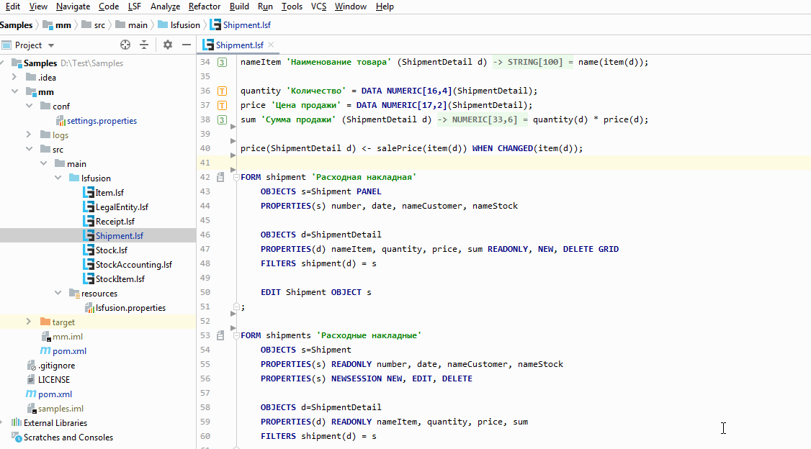Select the Stock.lsf file icon

click(x=89, y=250)
